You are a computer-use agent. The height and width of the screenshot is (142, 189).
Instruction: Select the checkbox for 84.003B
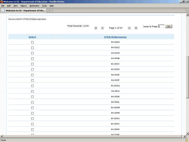coord(32,59)
